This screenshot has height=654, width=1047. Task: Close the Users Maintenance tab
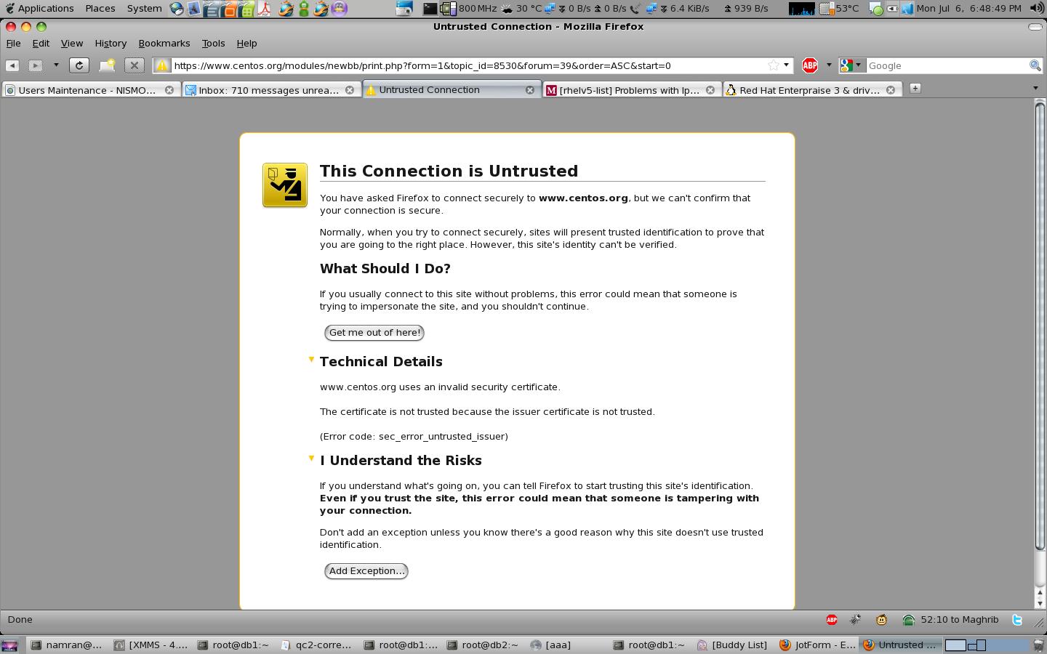(169, 90)
